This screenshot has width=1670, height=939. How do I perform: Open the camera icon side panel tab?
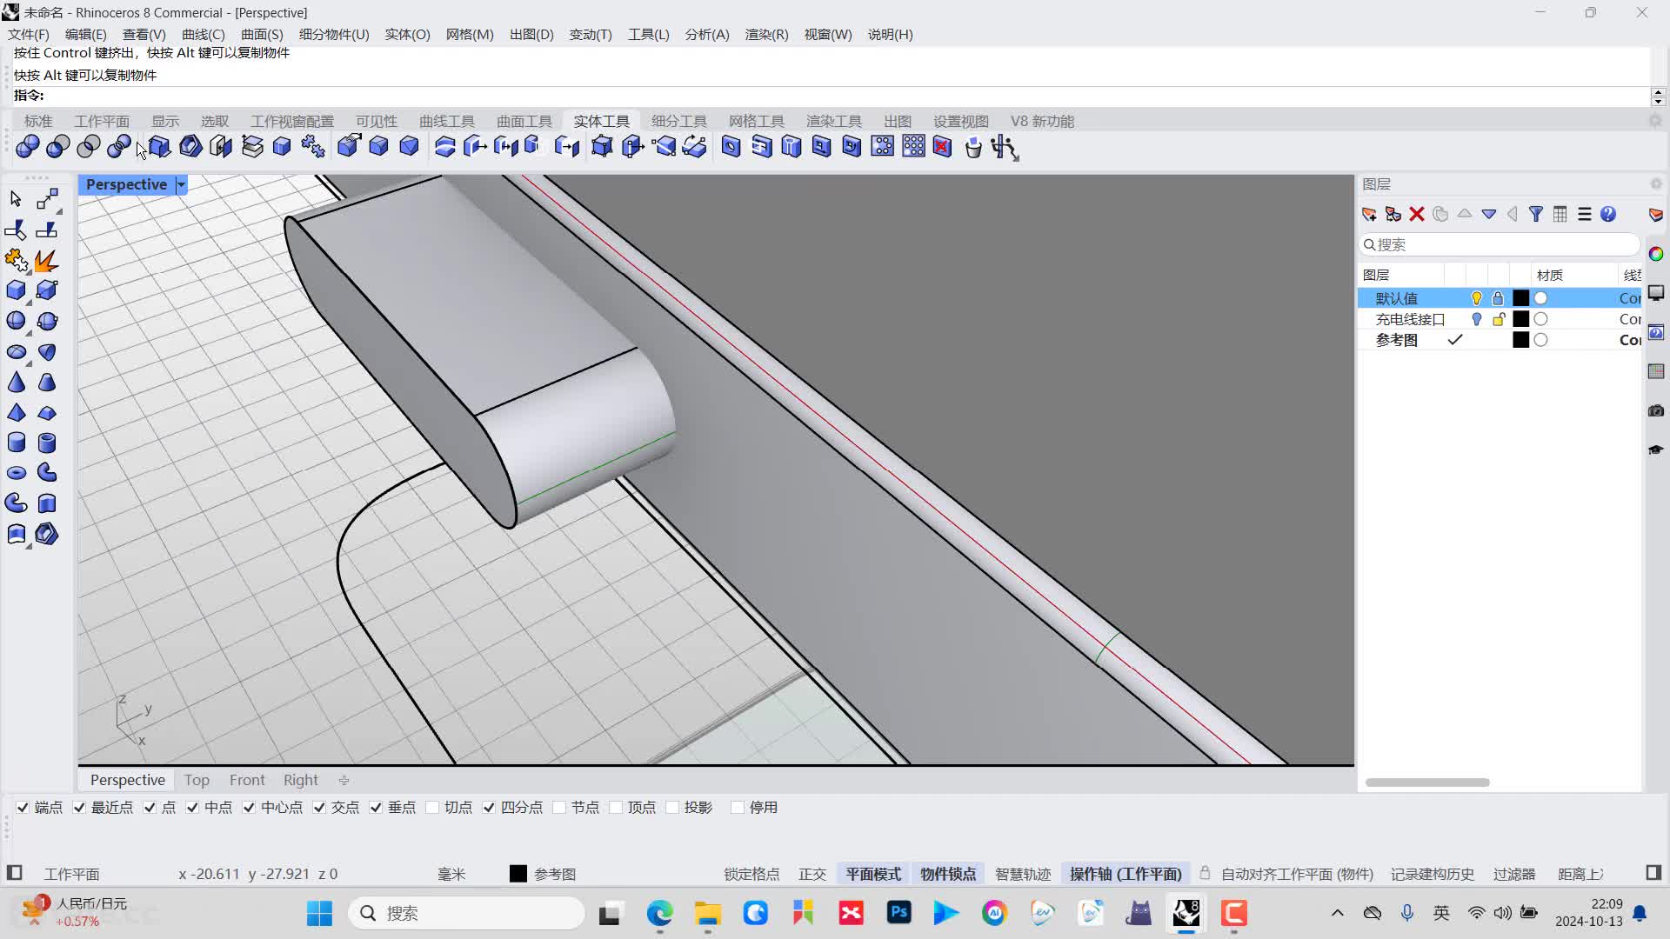[x=1656, y=410]
